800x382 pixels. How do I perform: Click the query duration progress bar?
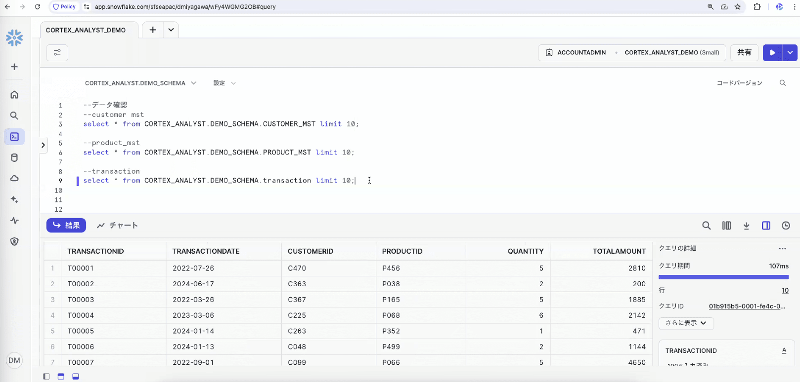(x=723, y=277)
